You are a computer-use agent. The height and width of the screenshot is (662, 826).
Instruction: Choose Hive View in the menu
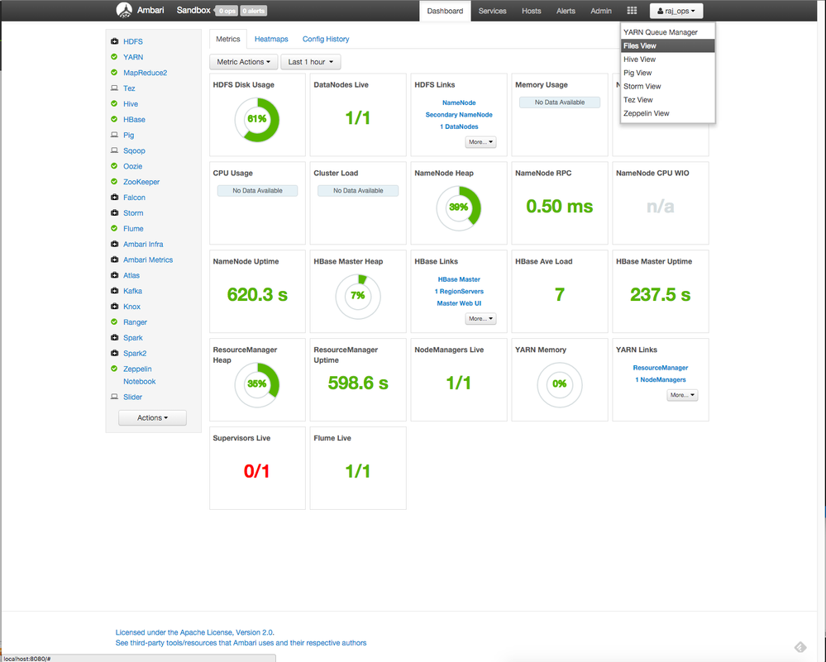(x=668, y=60)
